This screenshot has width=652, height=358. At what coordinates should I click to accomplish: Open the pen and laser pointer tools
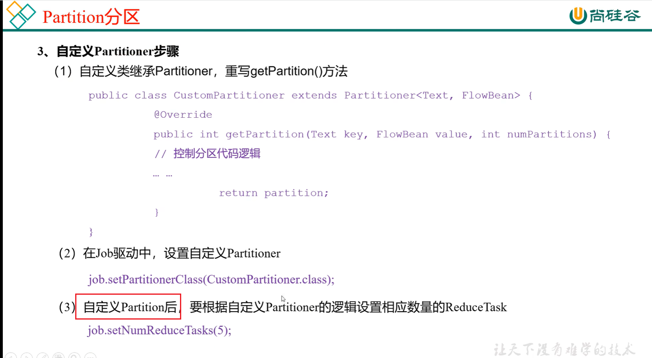click(42, 356)
